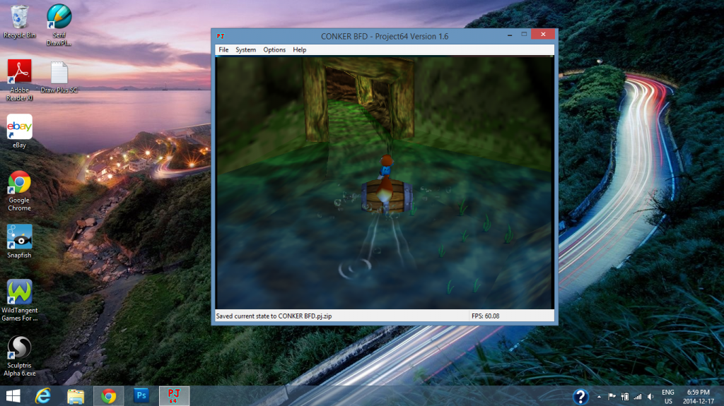This screenshot has width=724, height=406.
Task: Open the Options menu
Action: [x=274, y=50]
